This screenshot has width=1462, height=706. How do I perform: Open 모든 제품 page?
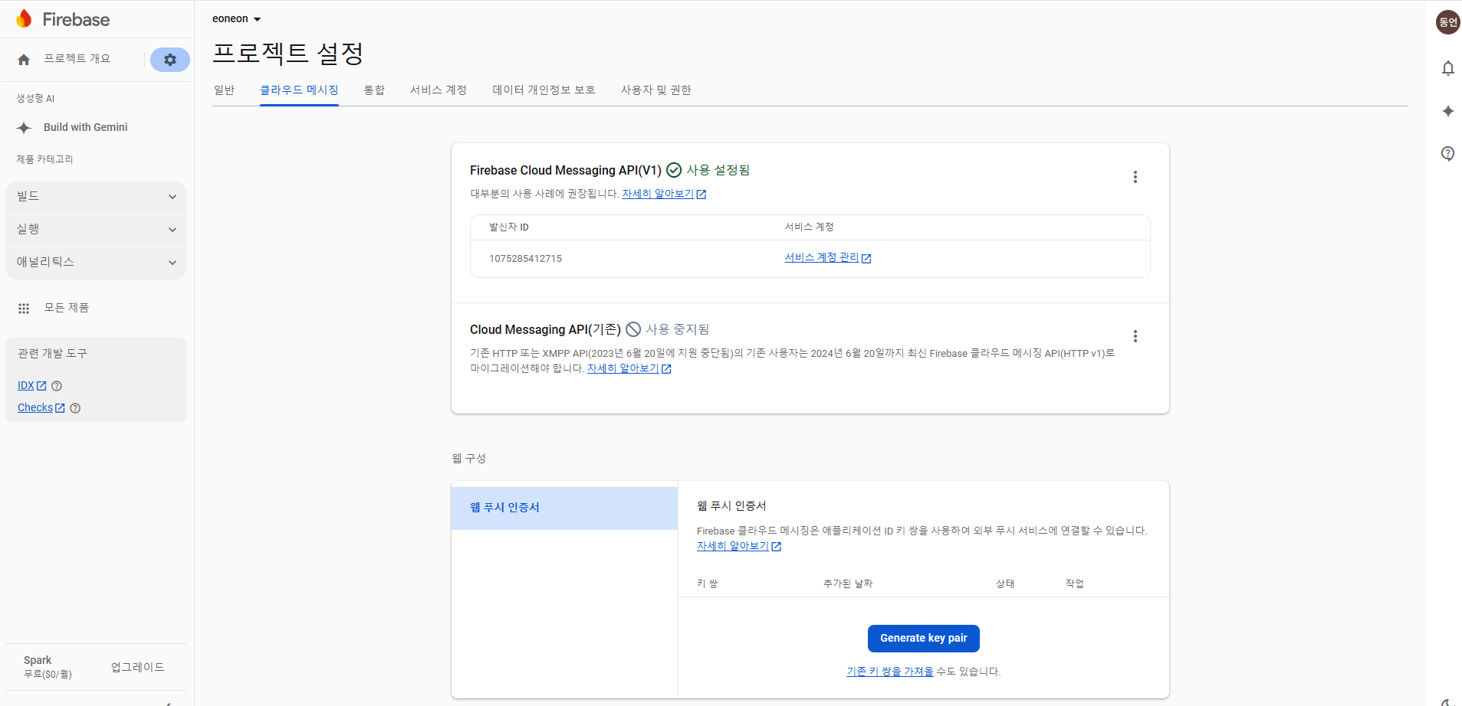pyautogui.click(x=67, y=308)
